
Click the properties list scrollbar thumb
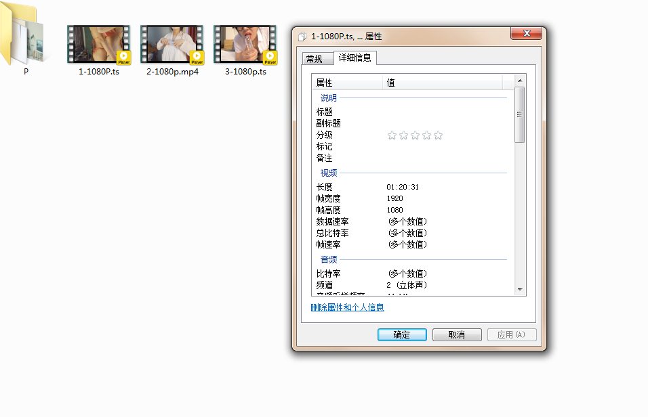520,115
